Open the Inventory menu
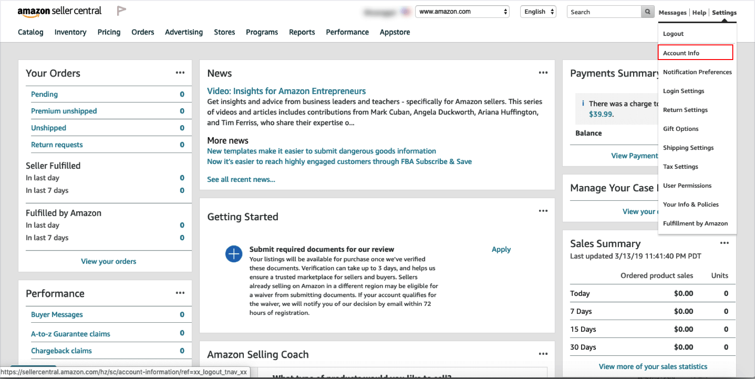The height and width of the screenshot is (379, 755). coord(70,32)
